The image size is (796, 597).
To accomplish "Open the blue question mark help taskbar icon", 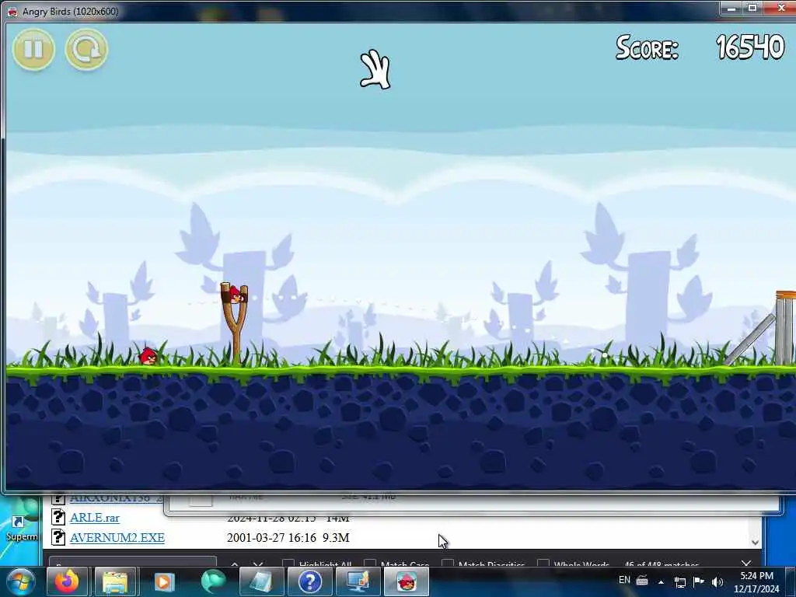I will pos(309,581).
